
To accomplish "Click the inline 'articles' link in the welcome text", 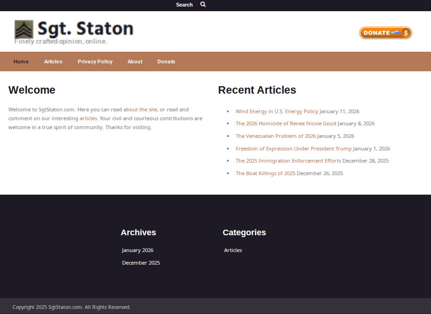I will point(88,118).
